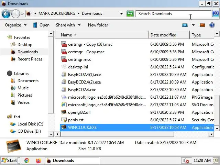This screenshot has width=220, height=165.
Task: Select the microsoft_logo SVG document icon
Action: click(64, 104)
